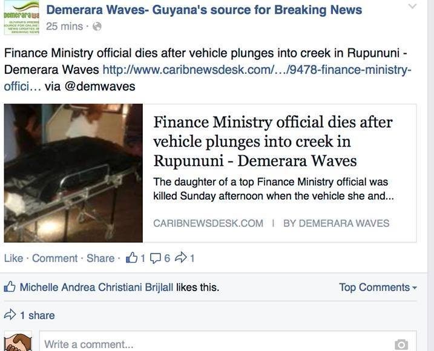Click the Demerara Waves page profile logo

pos(22,18)
